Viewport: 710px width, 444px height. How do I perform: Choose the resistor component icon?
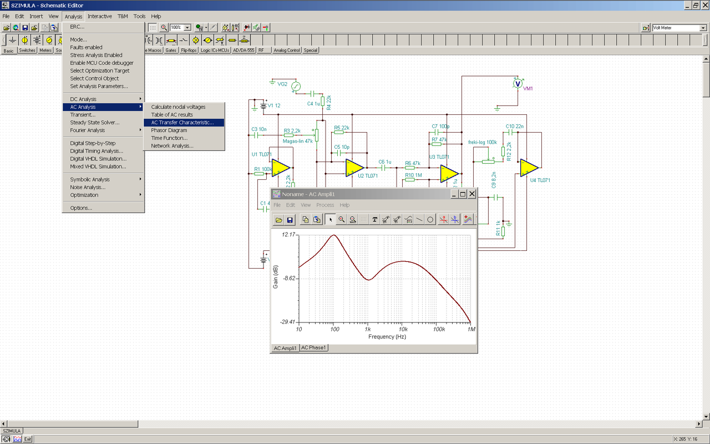coord(171,40)
